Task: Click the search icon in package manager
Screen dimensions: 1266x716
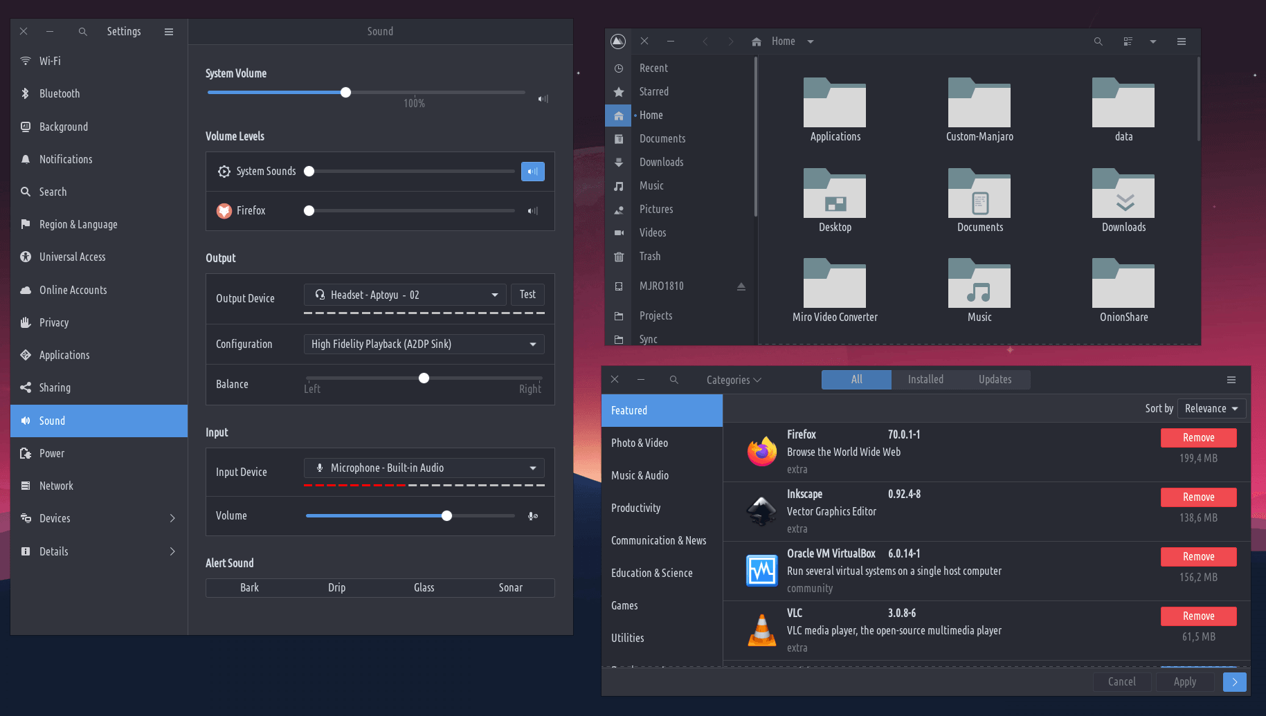Action: tap(673, 380)
